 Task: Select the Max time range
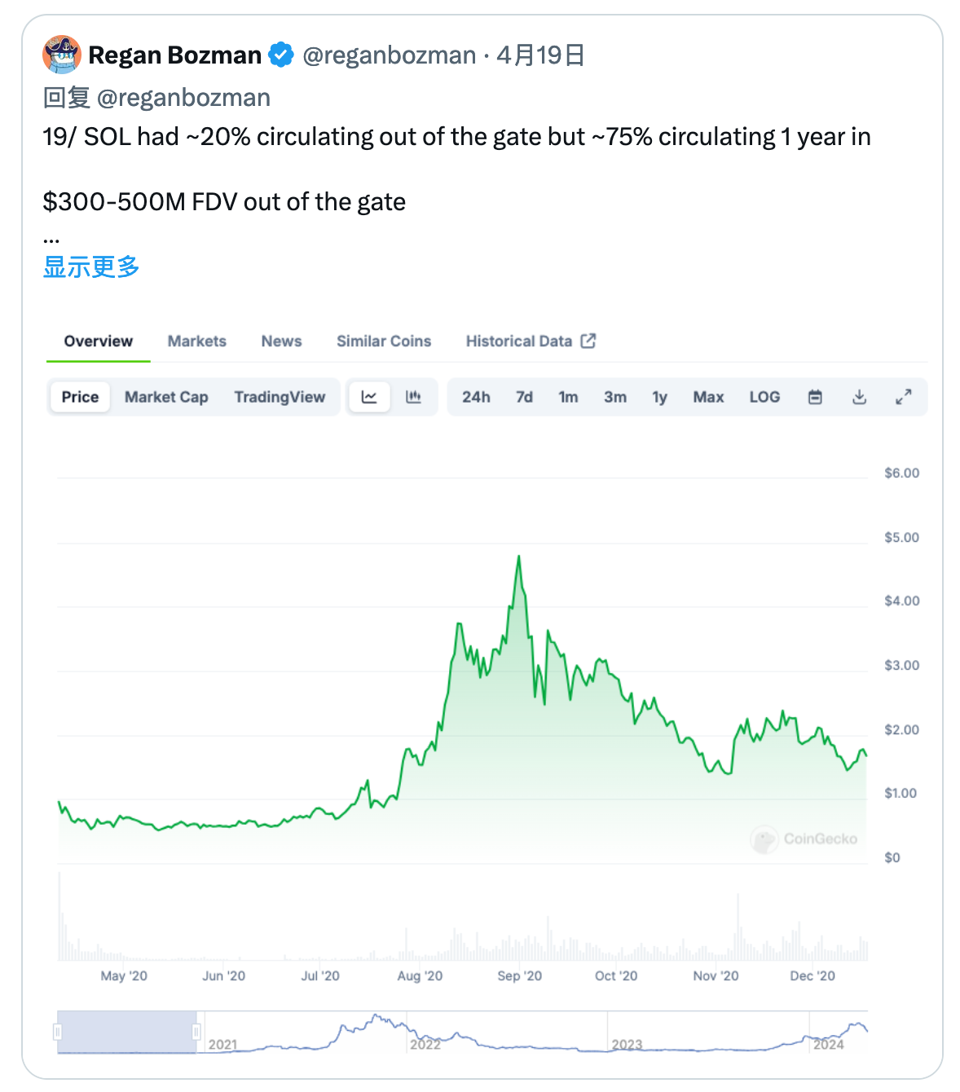708,397
